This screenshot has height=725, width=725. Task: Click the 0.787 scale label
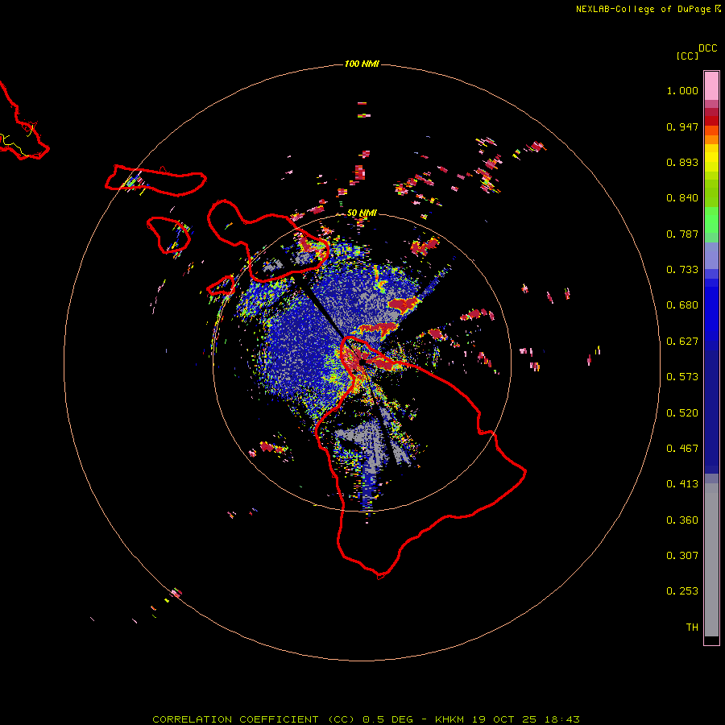682,234
